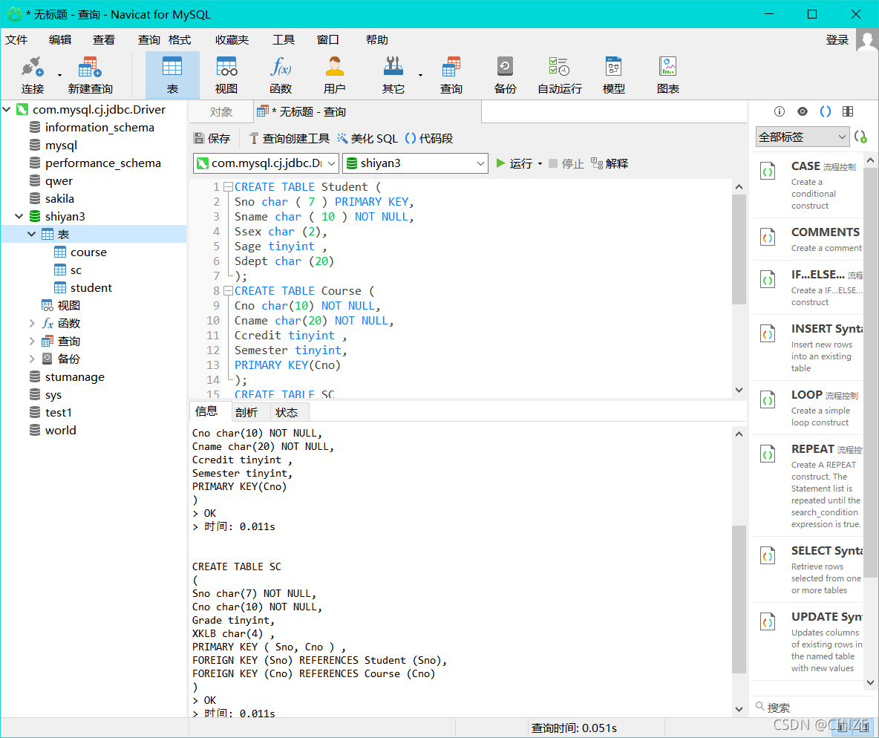The height and width of the screenshot is (738, 879).
Task: Open the Chart (图表) toolbar icon
Action: [668, 74]
